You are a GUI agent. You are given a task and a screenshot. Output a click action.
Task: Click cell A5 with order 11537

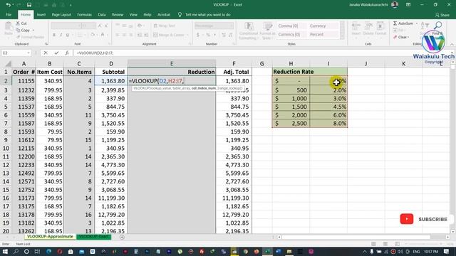click(24, 107)
